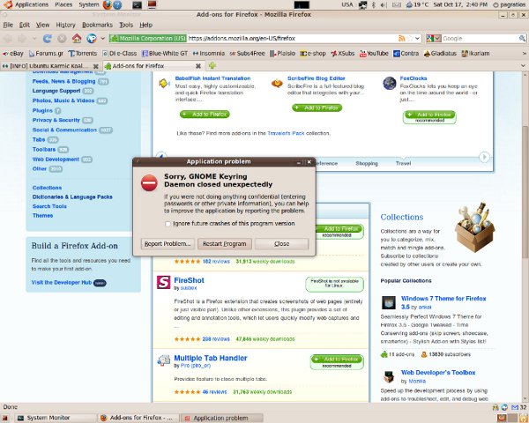Click the FoxClocks globe icon
The width and height of the screenshot is (529, 423).
390,84
